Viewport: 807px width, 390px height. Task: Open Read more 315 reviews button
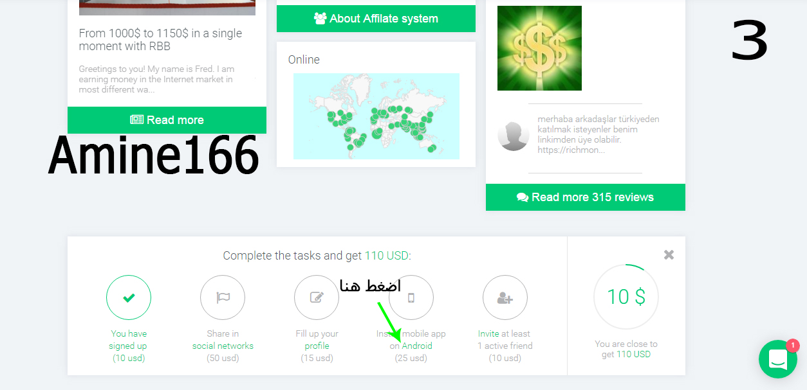tap(586, 197)
